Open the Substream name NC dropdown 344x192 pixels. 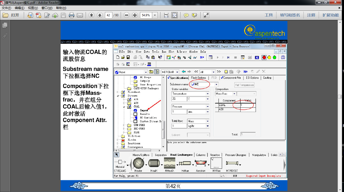pyautogui.click(x=217, y=84)
